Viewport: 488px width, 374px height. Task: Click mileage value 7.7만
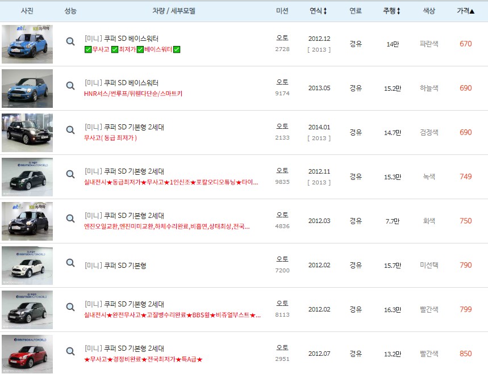pyautogui.click(x=392, y=221)
